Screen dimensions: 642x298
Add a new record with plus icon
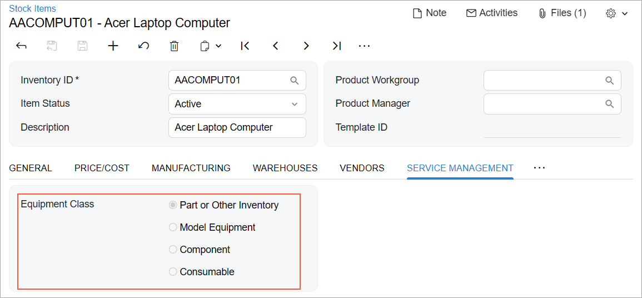coord(113,46)
